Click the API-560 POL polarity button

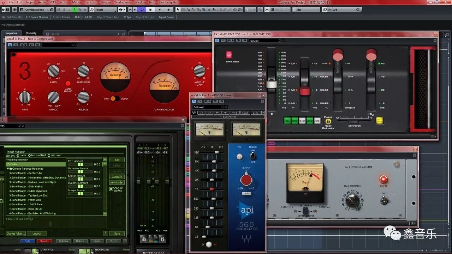(x=240, y=157)
